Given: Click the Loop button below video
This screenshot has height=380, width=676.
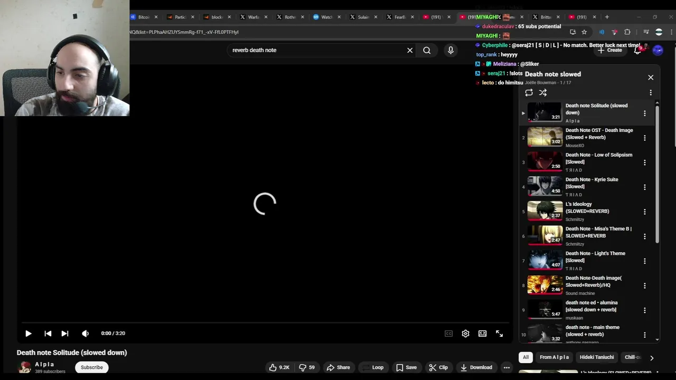Looking at the screenshot, I should tap(373, 367).
